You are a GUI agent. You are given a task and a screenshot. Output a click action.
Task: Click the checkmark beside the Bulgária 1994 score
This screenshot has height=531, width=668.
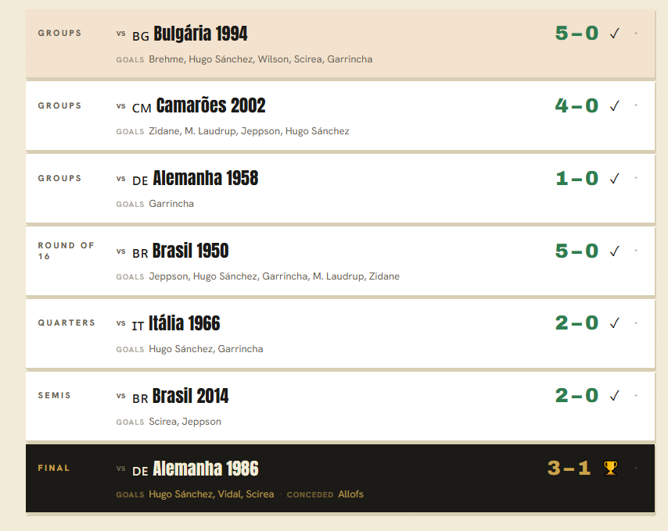point(614,33)
